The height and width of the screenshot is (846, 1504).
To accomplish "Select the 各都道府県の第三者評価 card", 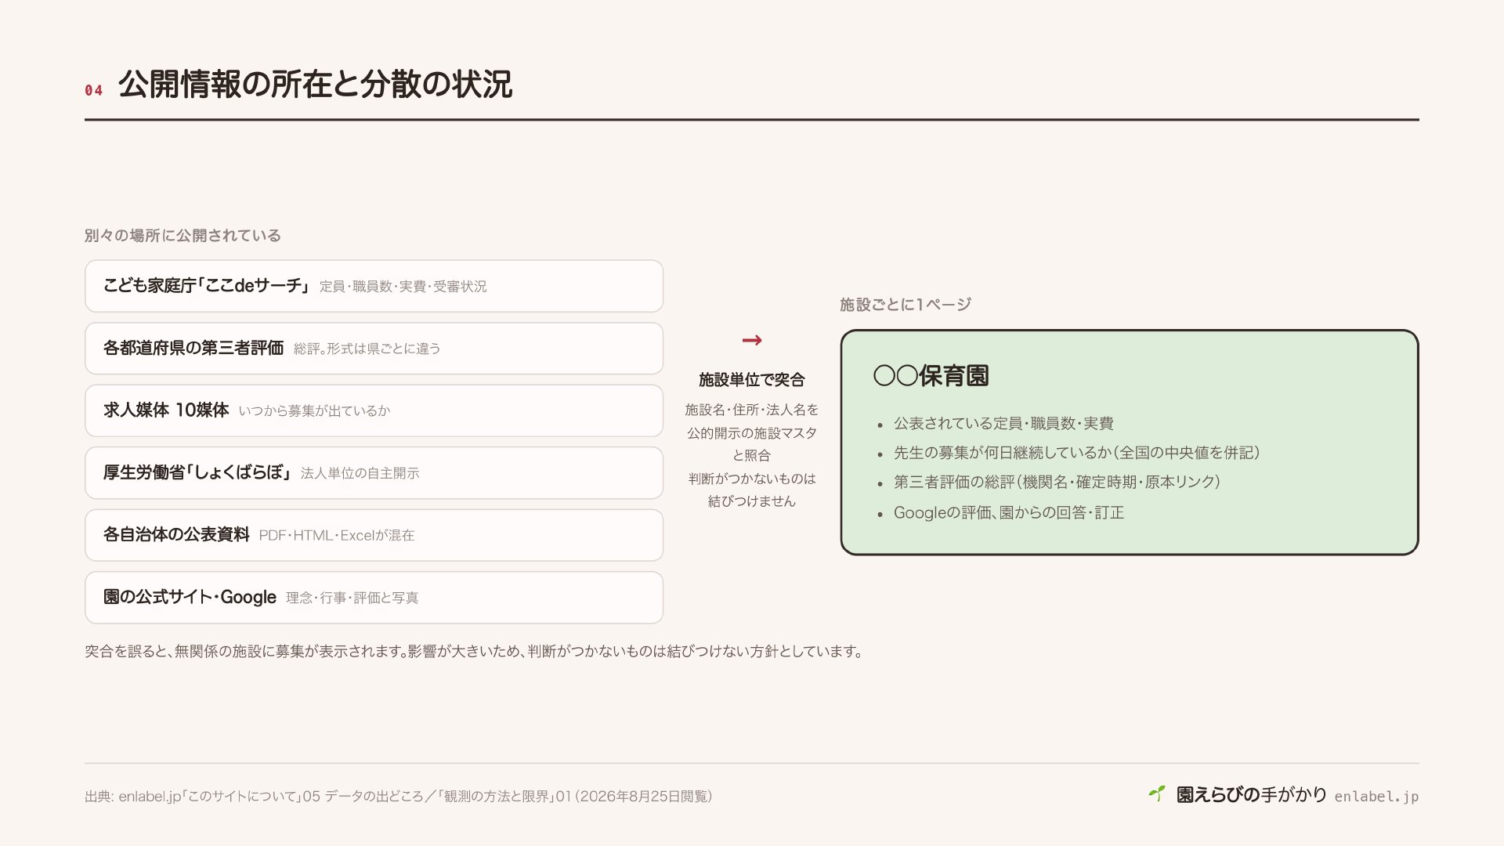I will 374,349.
